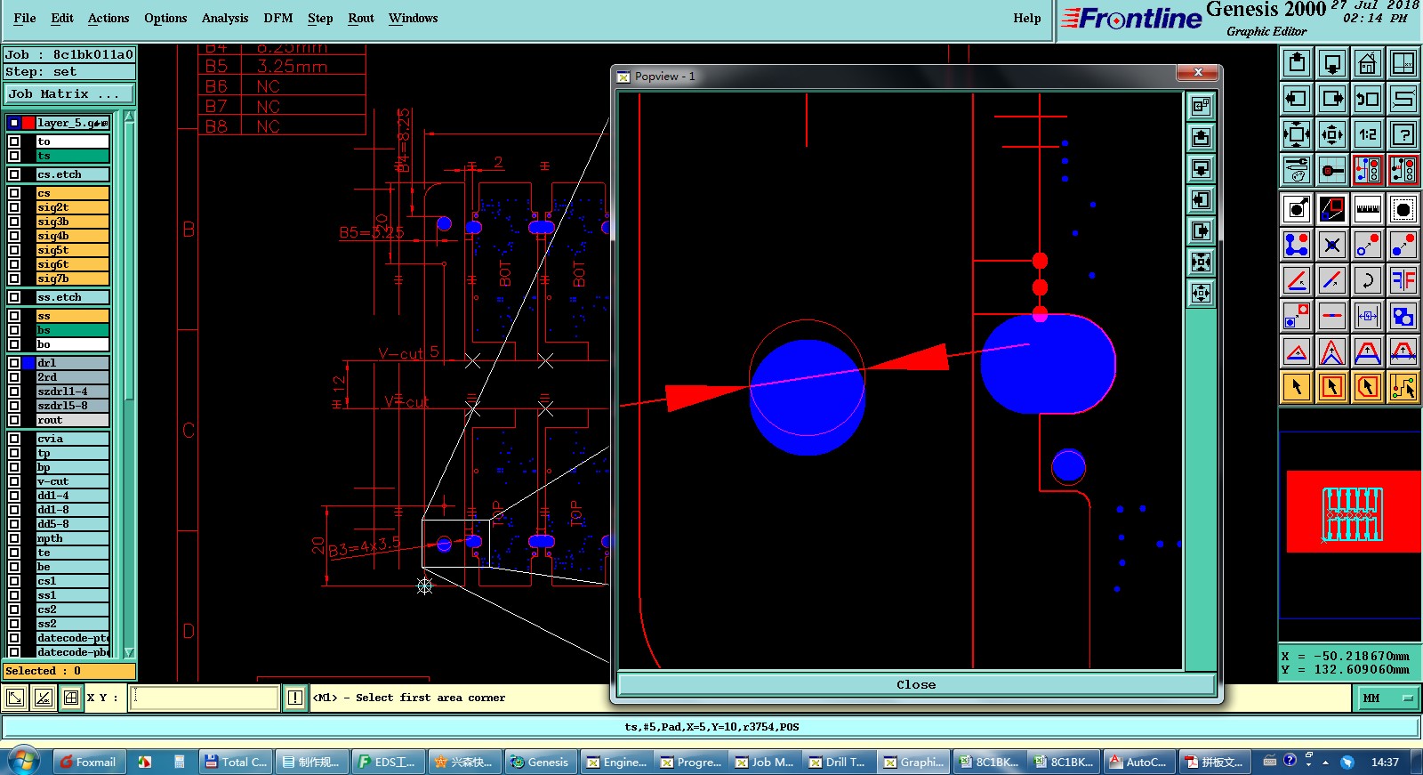Click the top icon in Popview sidebar
The image size is (1423, 775).
(1201, 107)
